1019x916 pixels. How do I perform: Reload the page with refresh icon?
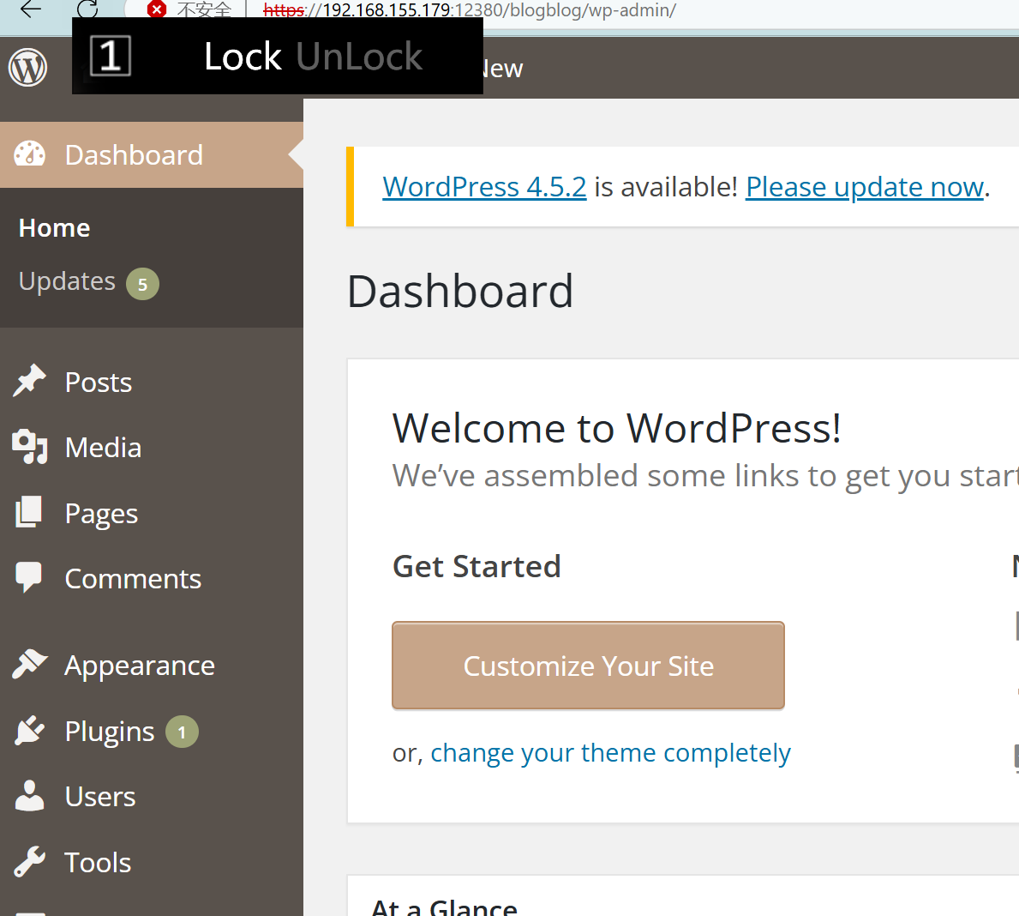click(87, 9)
